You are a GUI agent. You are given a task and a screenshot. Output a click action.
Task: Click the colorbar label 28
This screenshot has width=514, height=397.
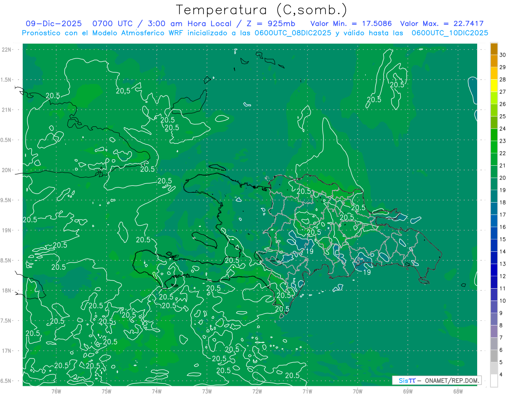point(503,80)
